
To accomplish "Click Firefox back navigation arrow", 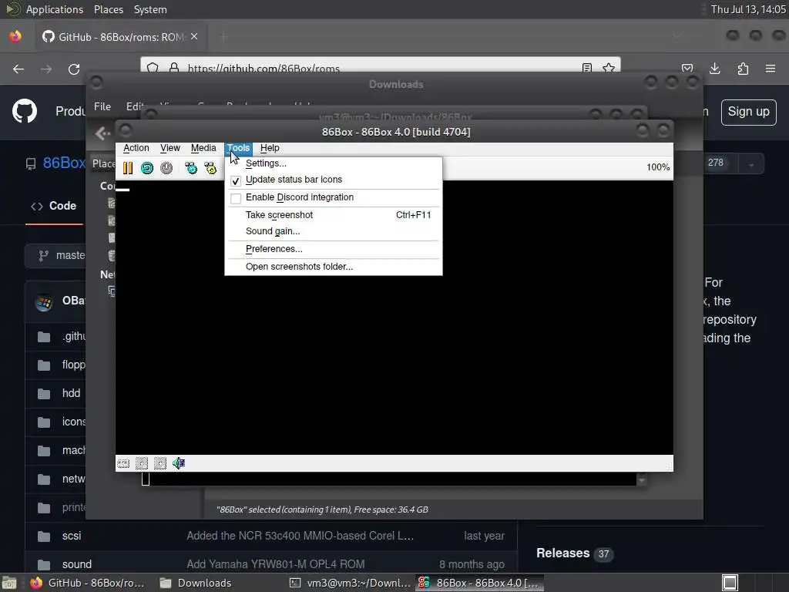I will pyautogui.click(x=18, y=69).
